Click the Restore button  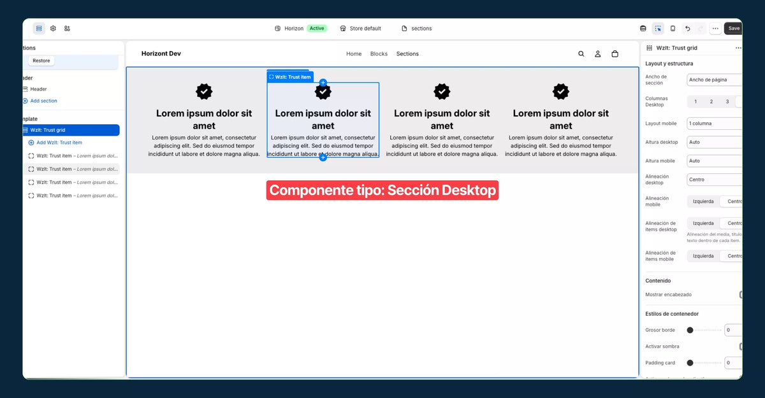coord(41,61)
